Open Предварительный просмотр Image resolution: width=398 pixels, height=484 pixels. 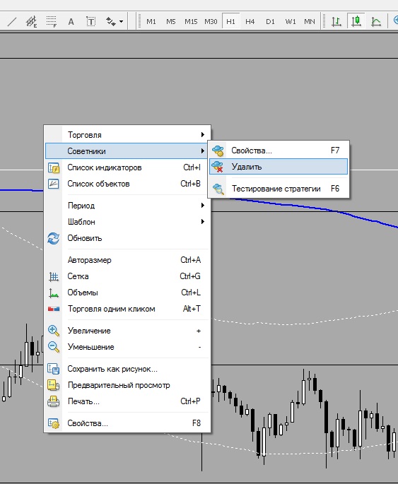pos(127,385)
